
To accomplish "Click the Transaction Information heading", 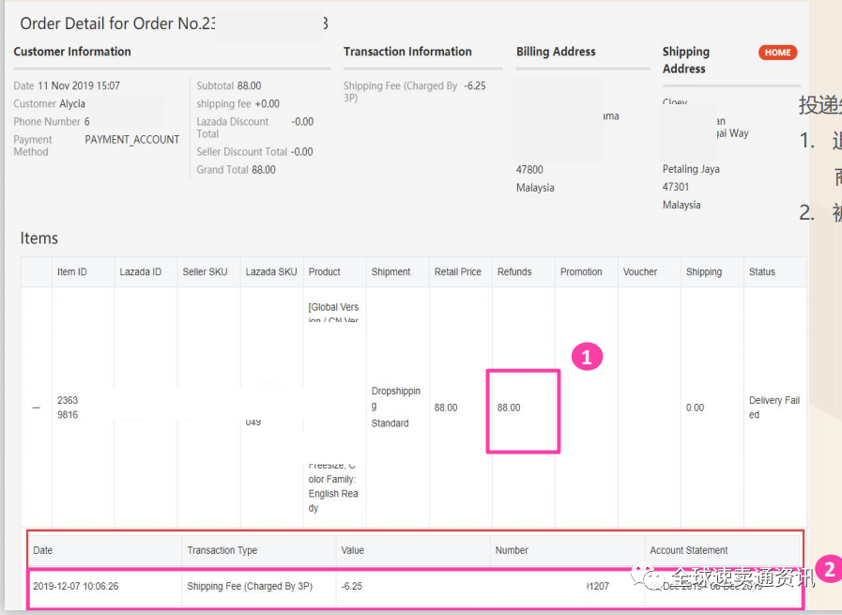I will pyautogui.click(x=407, y=52).
